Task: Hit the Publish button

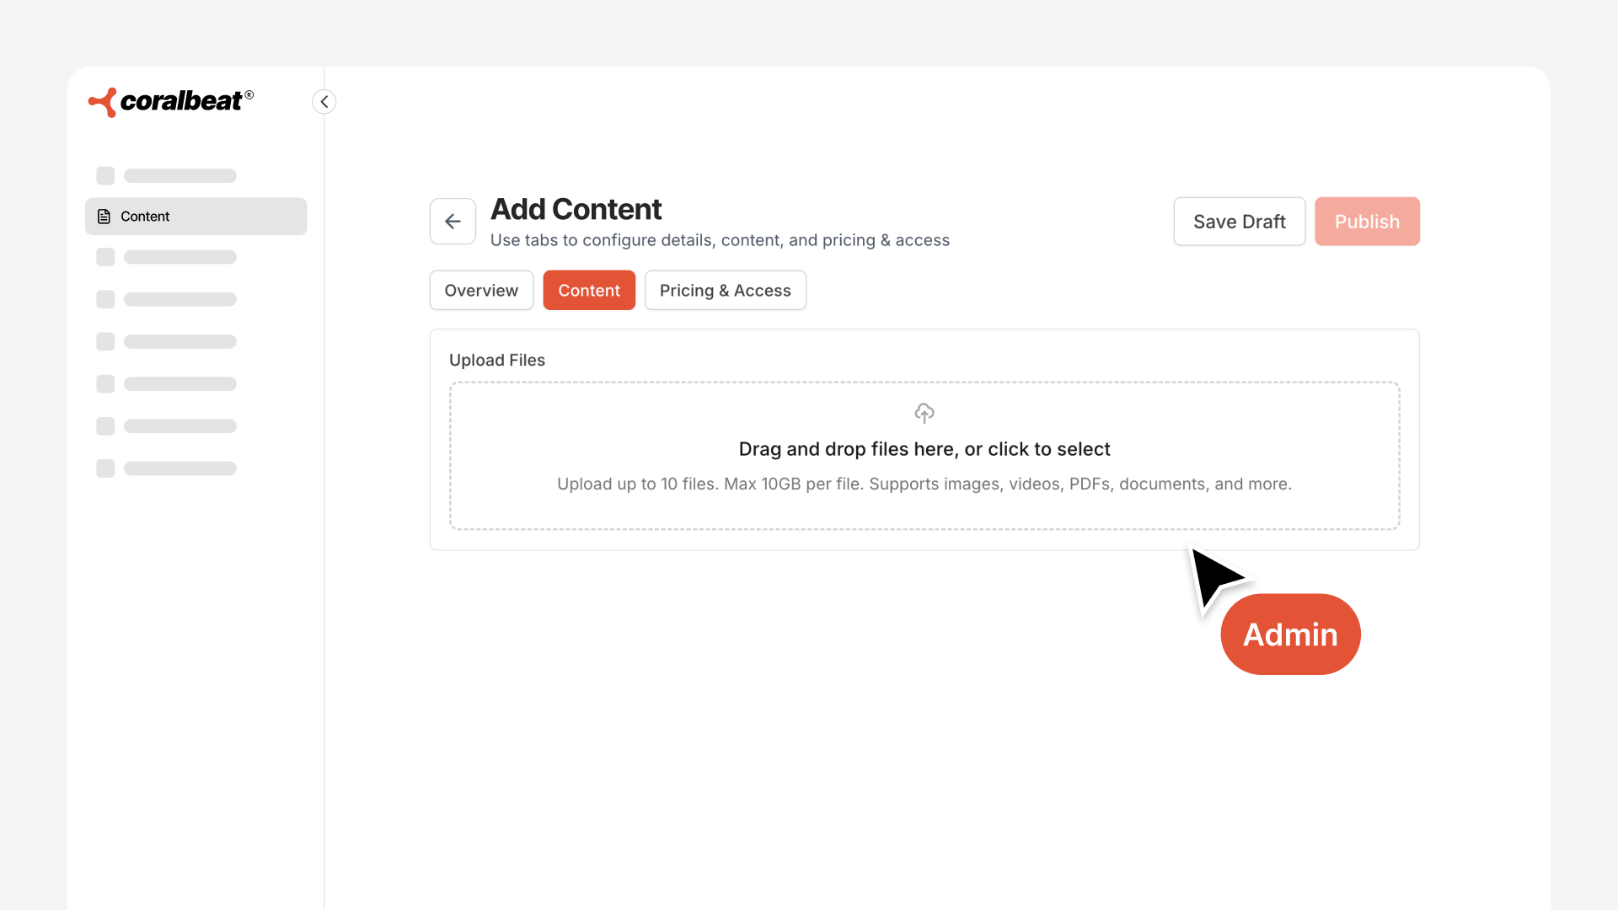Action: pyautogui.click(x=1367, y=222)
